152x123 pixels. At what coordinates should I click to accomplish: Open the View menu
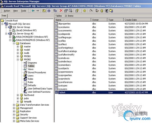tap(15, 11)
